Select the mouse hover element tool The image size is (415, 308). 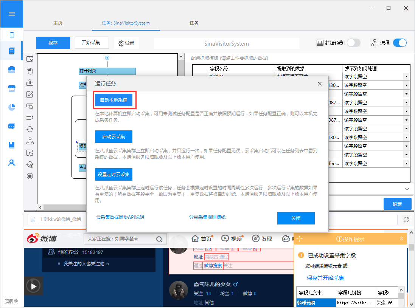[30, 153]
